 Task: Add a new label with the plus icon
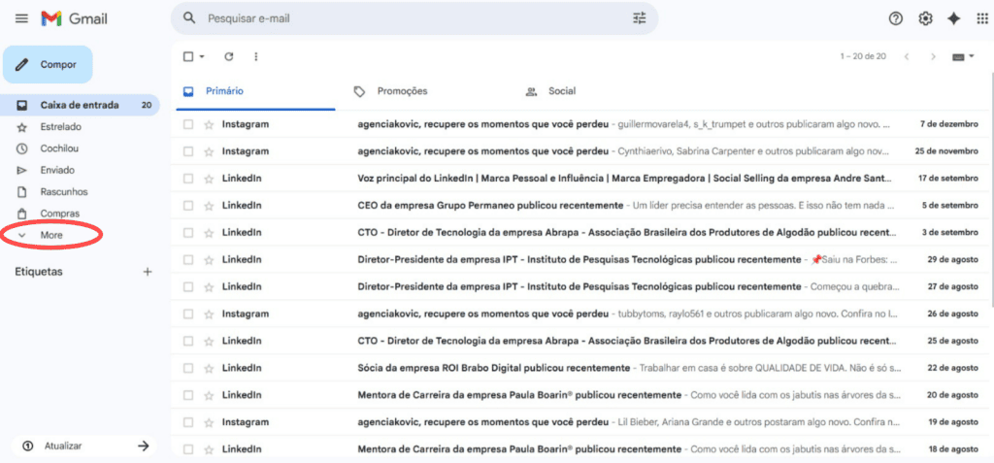(148, 272)
